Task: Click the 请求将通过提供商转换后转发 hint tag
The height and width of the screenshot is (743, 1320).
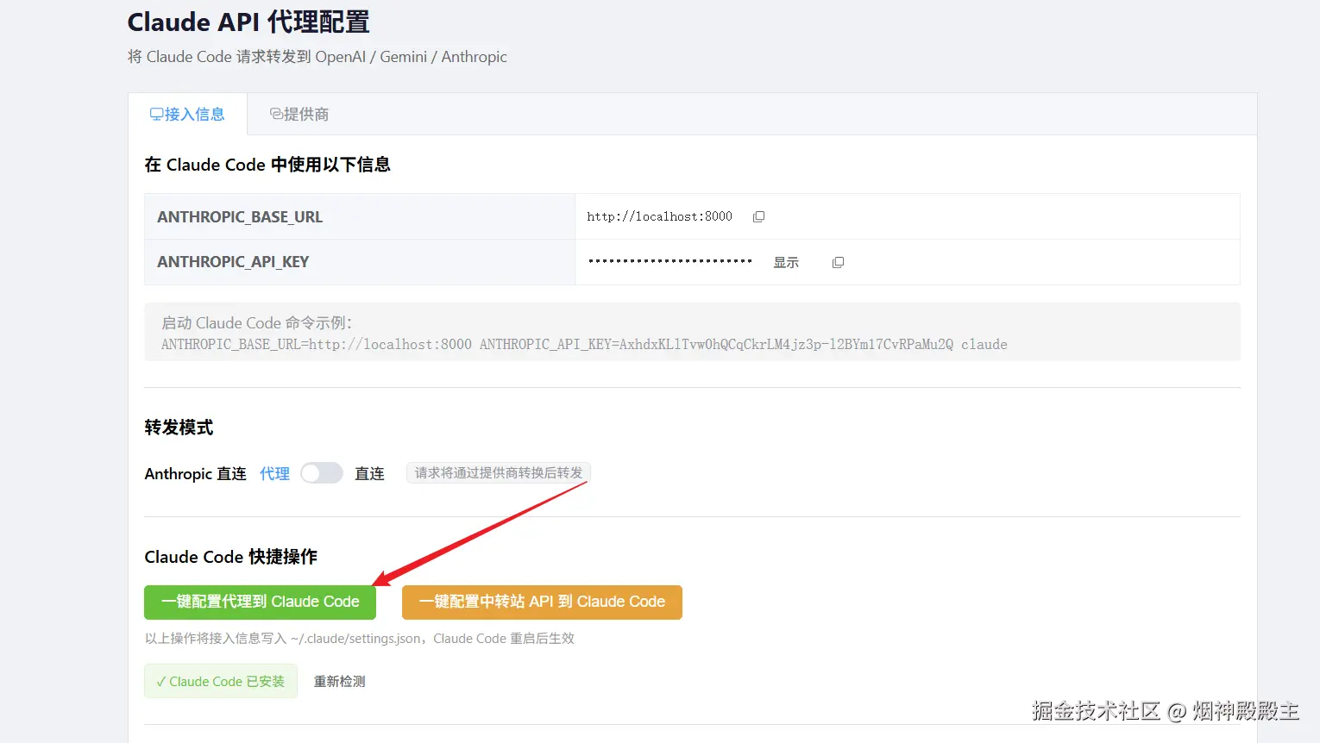Action: [x=499, y=472]
